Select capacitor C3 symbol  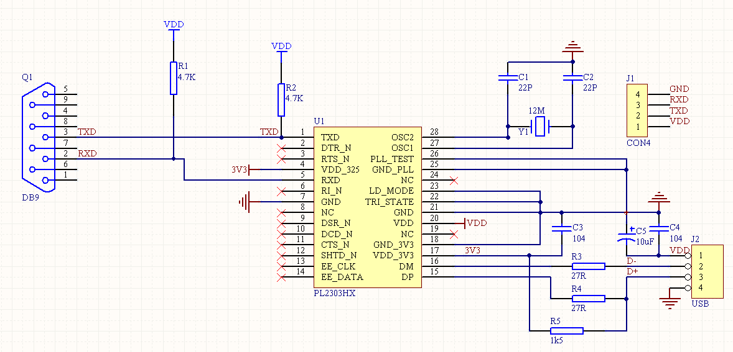tap(561, 228)
